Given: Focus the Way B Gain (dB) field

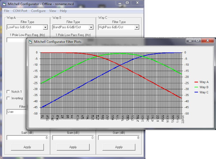Looking at the screenshot, I should tap(73, 138).
